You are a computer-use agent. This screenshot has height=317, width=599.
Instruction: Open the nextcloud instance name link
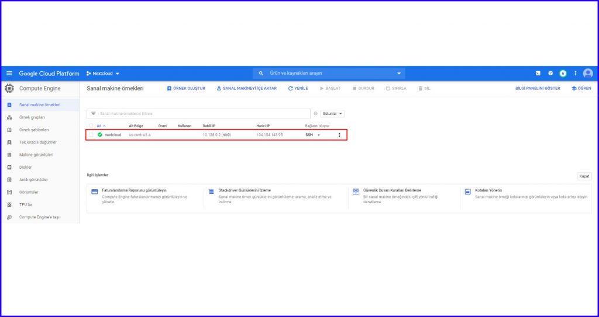click(113, 135)
